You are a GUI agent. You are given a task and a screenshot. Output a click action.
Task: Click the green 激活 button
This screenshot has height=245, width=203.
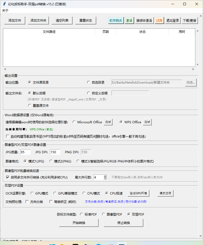129,21
